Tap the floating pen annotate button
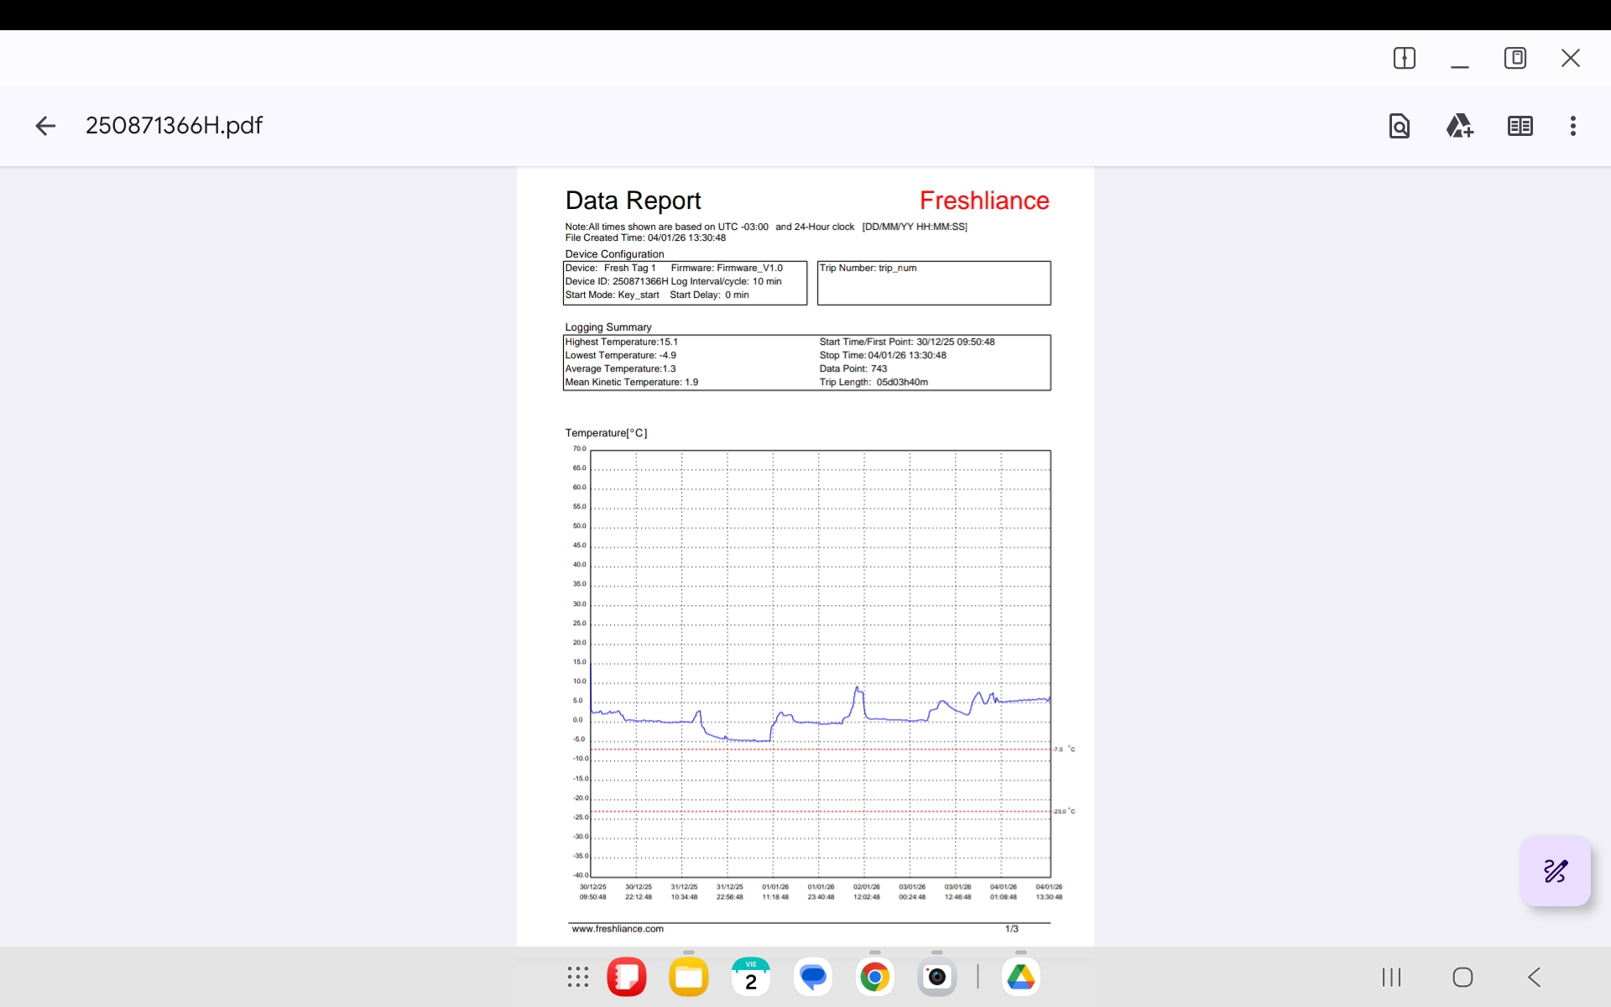Screen dimensions: 1611x1007 (1555, 871)
